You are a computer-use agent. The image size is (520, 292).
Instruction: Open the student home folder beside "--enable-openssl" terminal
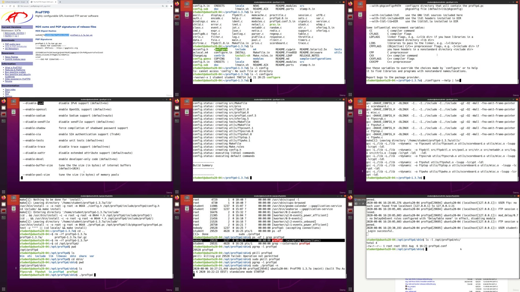14,102
